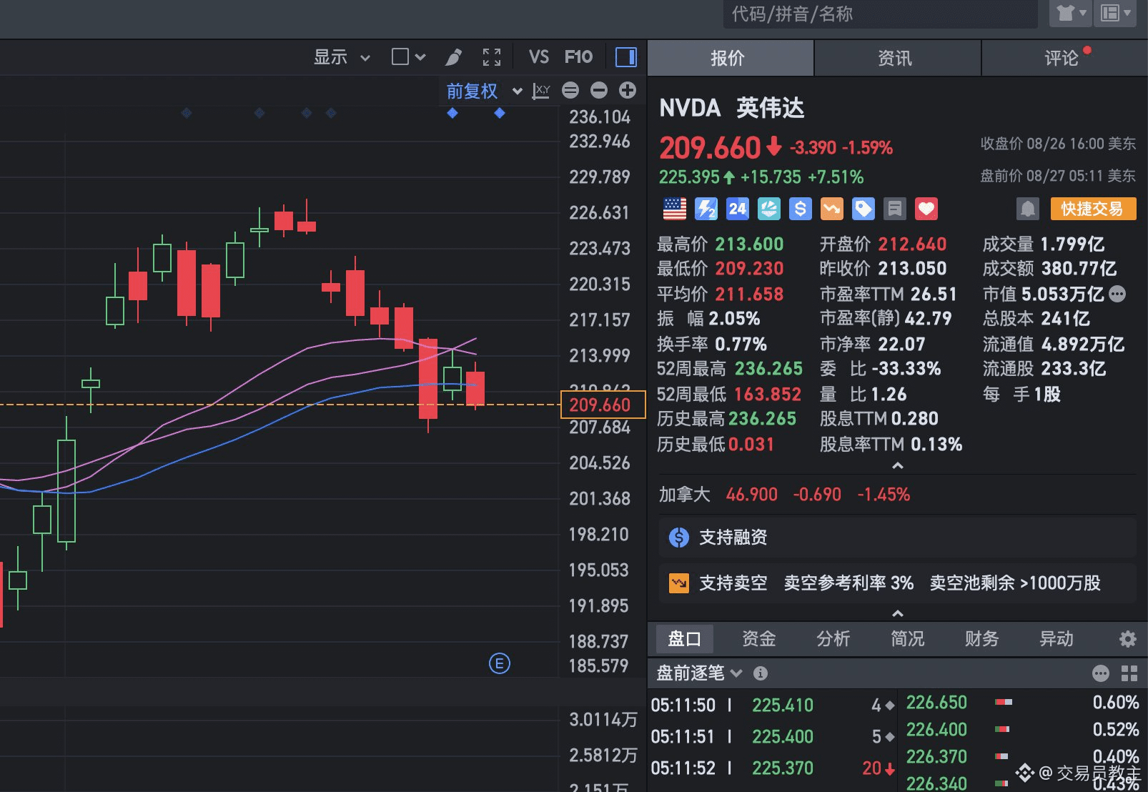The width and height of the screenshot is (1148, 792).
Task: Click the teal globe icon
Action: click(769, 209)
